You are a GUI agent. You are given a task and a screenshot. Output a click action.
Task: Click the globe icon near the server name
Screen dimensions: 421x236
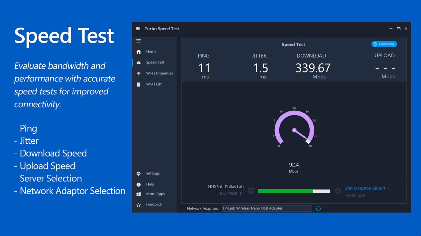coord(338,191)
